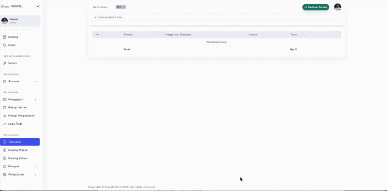
Task: Expand the Absensi submenu chevron
Action: (35, 81)
